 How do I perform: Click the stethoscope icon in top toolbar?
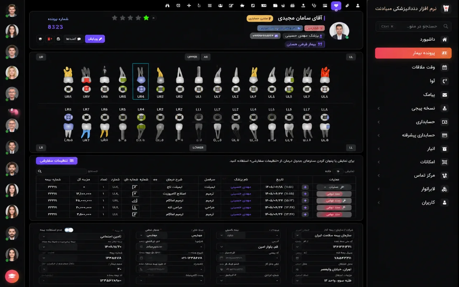314,5
